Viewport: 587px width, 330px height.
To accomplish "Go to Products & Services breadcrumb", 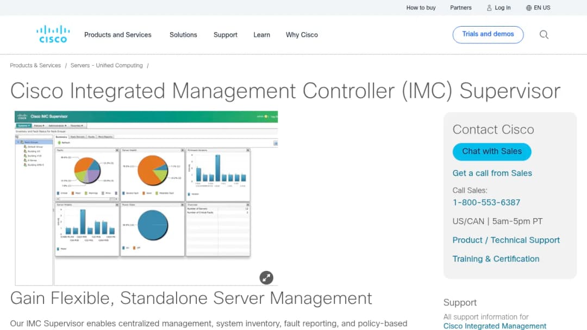I will pos(35,65).
